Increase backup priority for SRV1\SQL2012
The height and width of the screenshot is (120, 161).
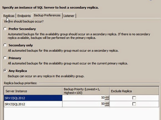click(107, 97)
